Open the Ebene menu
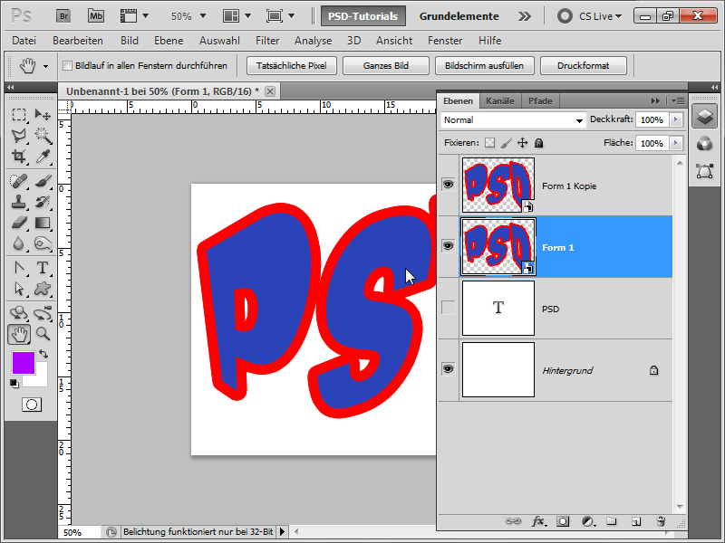 169,41
